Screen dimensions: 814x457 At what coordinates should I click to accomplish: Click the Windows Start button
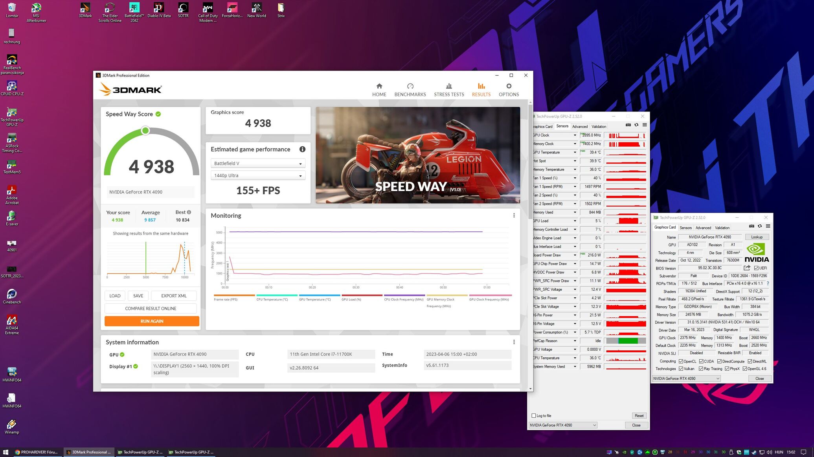(6, 452)
